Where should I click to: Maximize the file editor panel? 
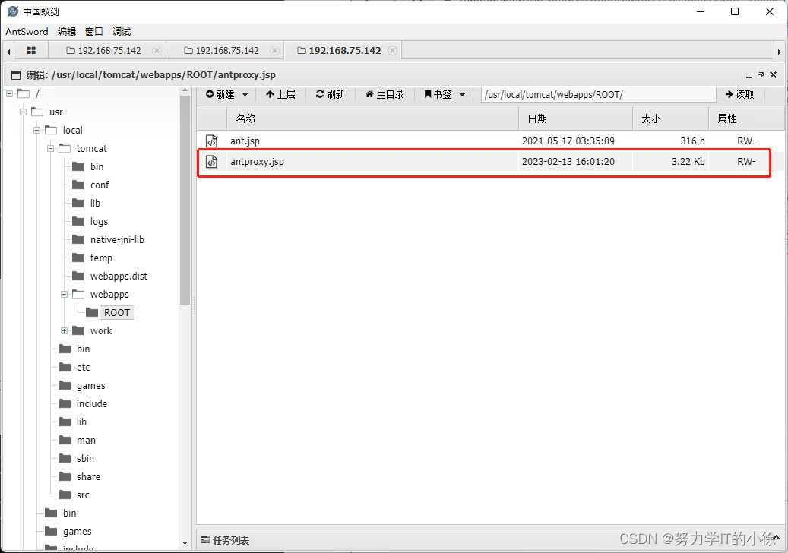[x=761, y=75]
